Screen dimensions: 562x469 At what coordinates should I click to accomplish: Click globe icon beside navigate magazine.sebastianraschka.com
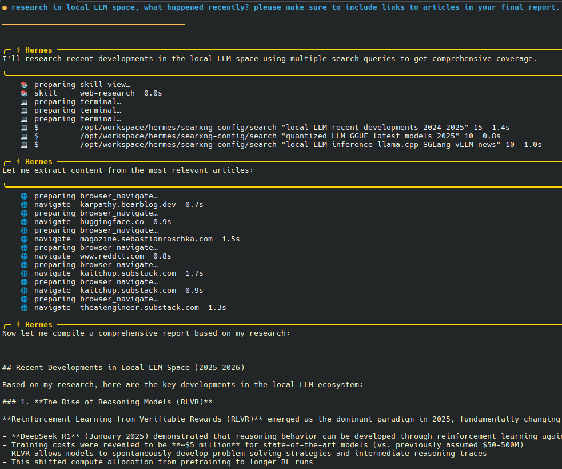tap(24, 239)
